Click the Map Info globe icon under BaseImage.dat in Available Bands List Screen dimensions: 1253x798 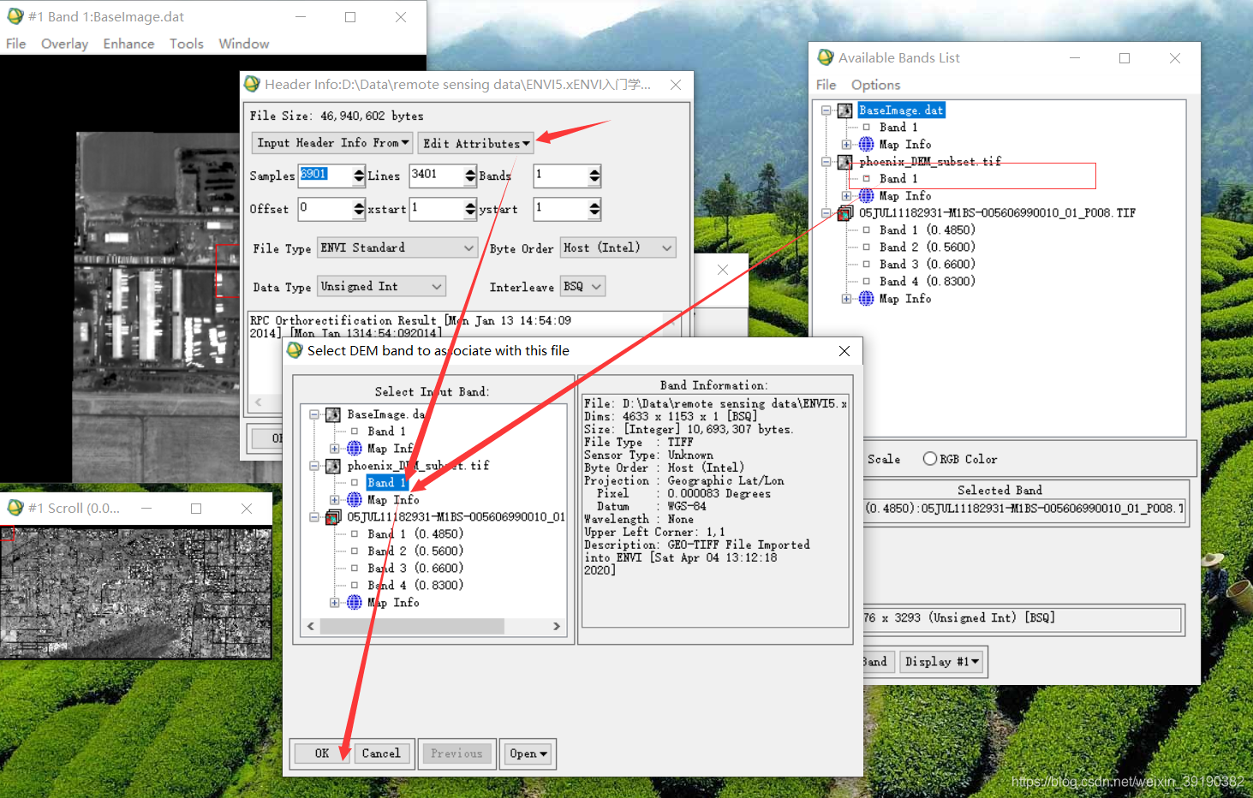click(x=867, y=144)
